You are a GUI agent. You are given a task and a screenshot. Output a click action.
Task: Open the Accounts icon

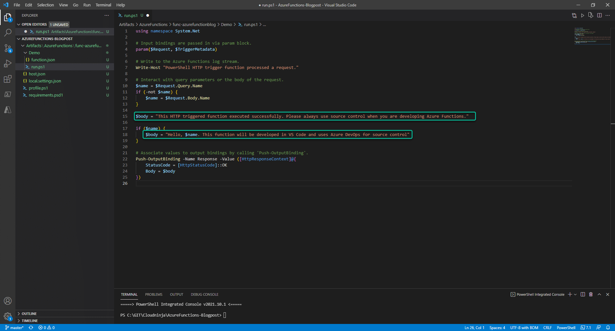pos(8,301)
